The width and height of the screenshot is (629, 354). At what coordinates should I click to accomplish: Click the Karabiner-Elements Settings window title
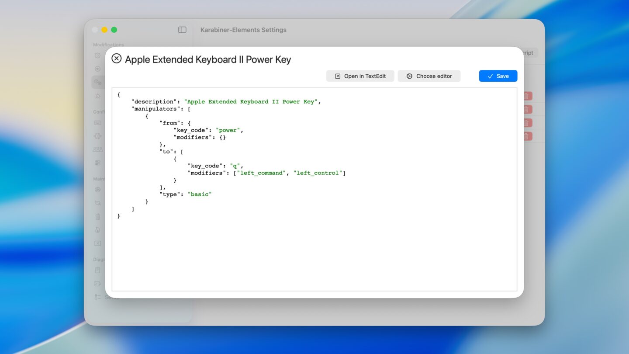pos(243,30)
